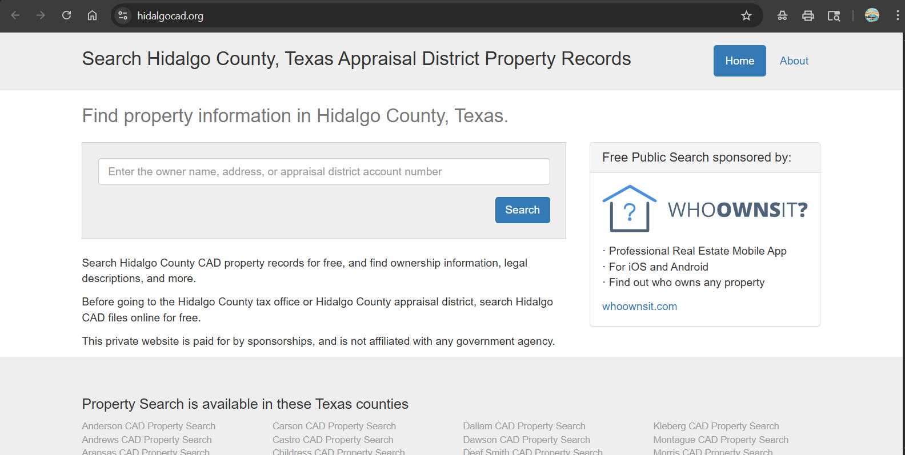Open the incognito/extension icon in toolbar
Image resolution: width=905 pixels, height=455 pixels.
[x=782, y=15]
